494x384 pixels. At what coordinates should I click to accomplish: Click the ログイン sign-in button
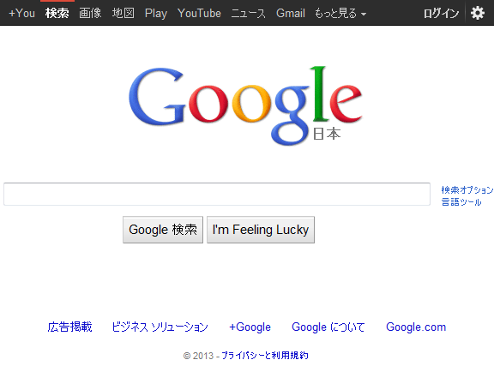pyautogui.click(x=441, y=13)
